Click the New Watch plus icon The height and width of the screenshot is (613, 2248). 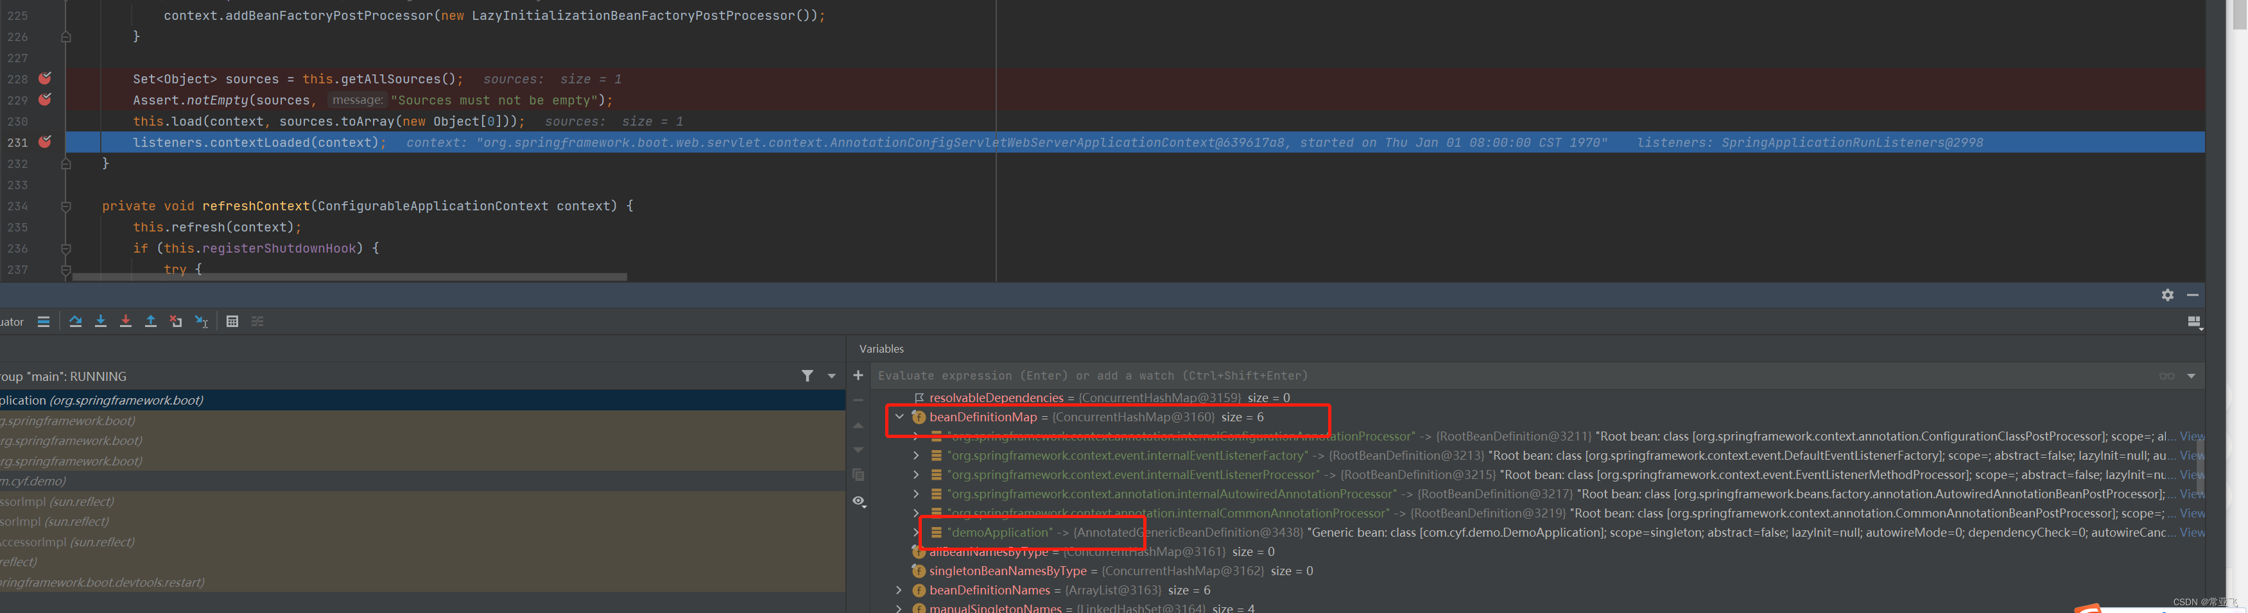click(858, 375)
